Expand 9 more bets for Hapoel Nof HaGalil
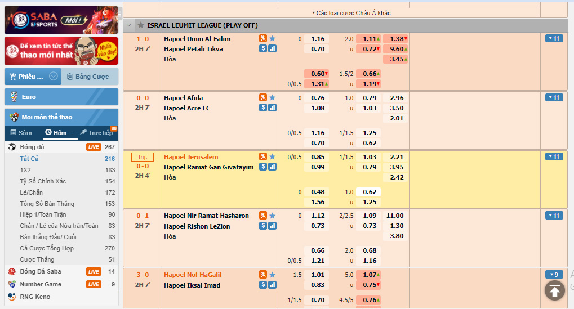The image size is (574, 309). point(554,275)
